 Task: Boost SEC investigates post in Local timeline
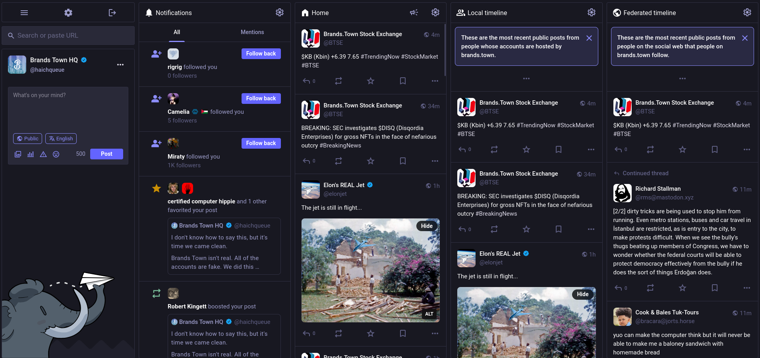click(494, 229)
